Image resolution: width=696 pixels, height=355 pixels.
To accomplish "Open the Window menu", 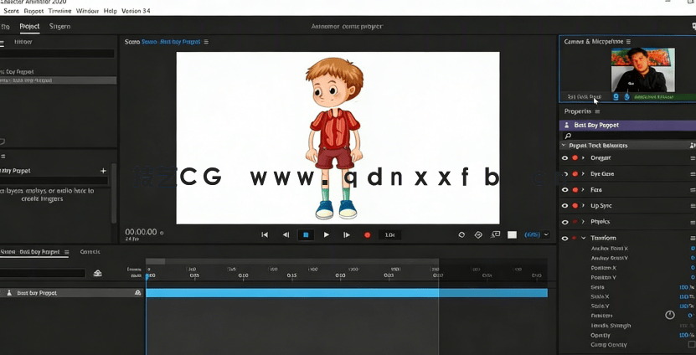I will (87, 11).
